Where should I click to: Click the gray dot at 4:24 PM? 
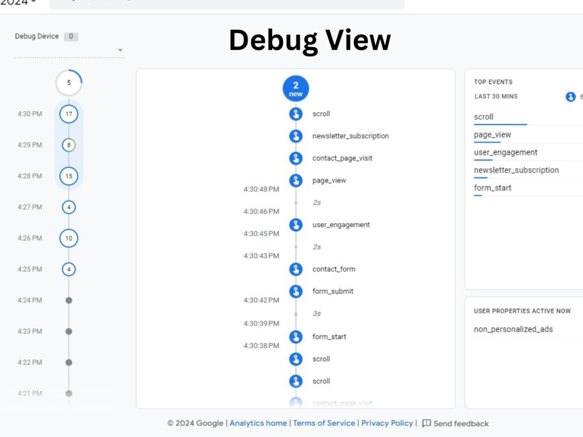(69, 300)
